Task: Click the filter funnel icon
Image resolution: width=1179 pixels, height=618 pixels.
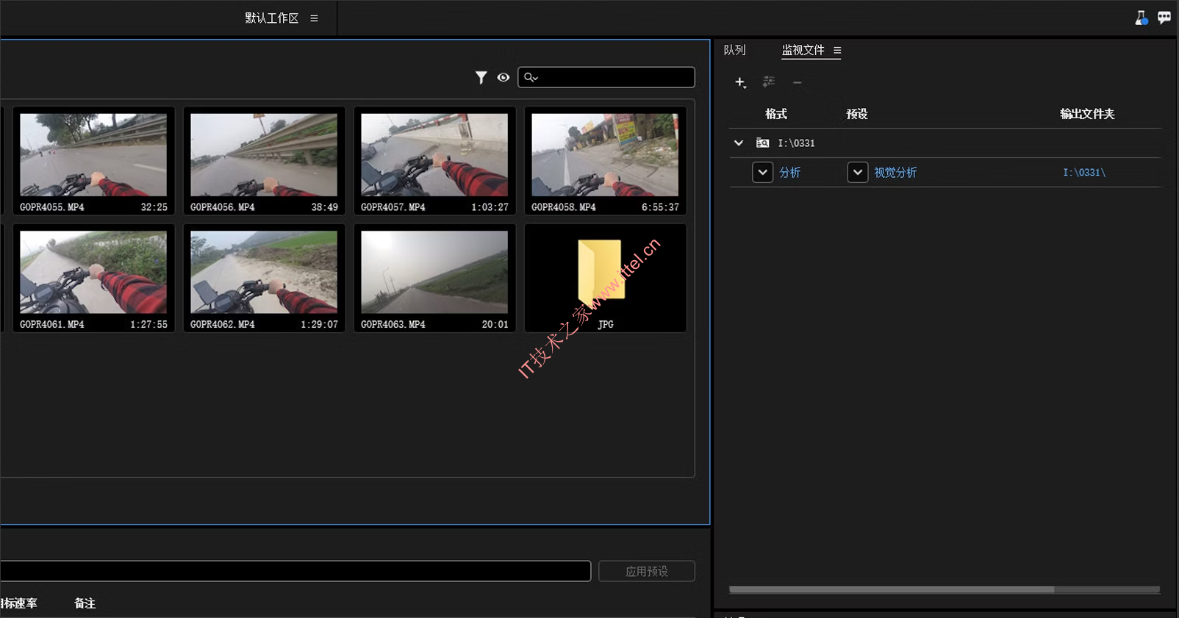Action: click(481, 77)
